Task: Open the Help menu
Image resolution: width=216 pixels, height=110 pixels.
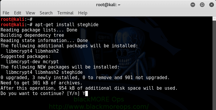Action: pyautogui.click(x=83, y=13)
